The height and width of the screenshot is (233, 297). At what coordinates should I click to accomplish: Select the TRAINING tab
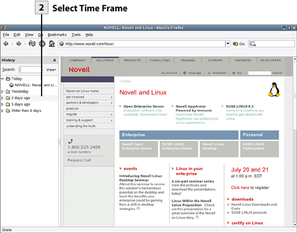[188, 61]
